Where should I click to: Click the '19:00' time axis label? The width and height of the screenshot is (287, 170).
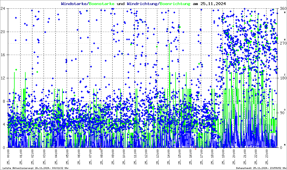click(223, 153)
